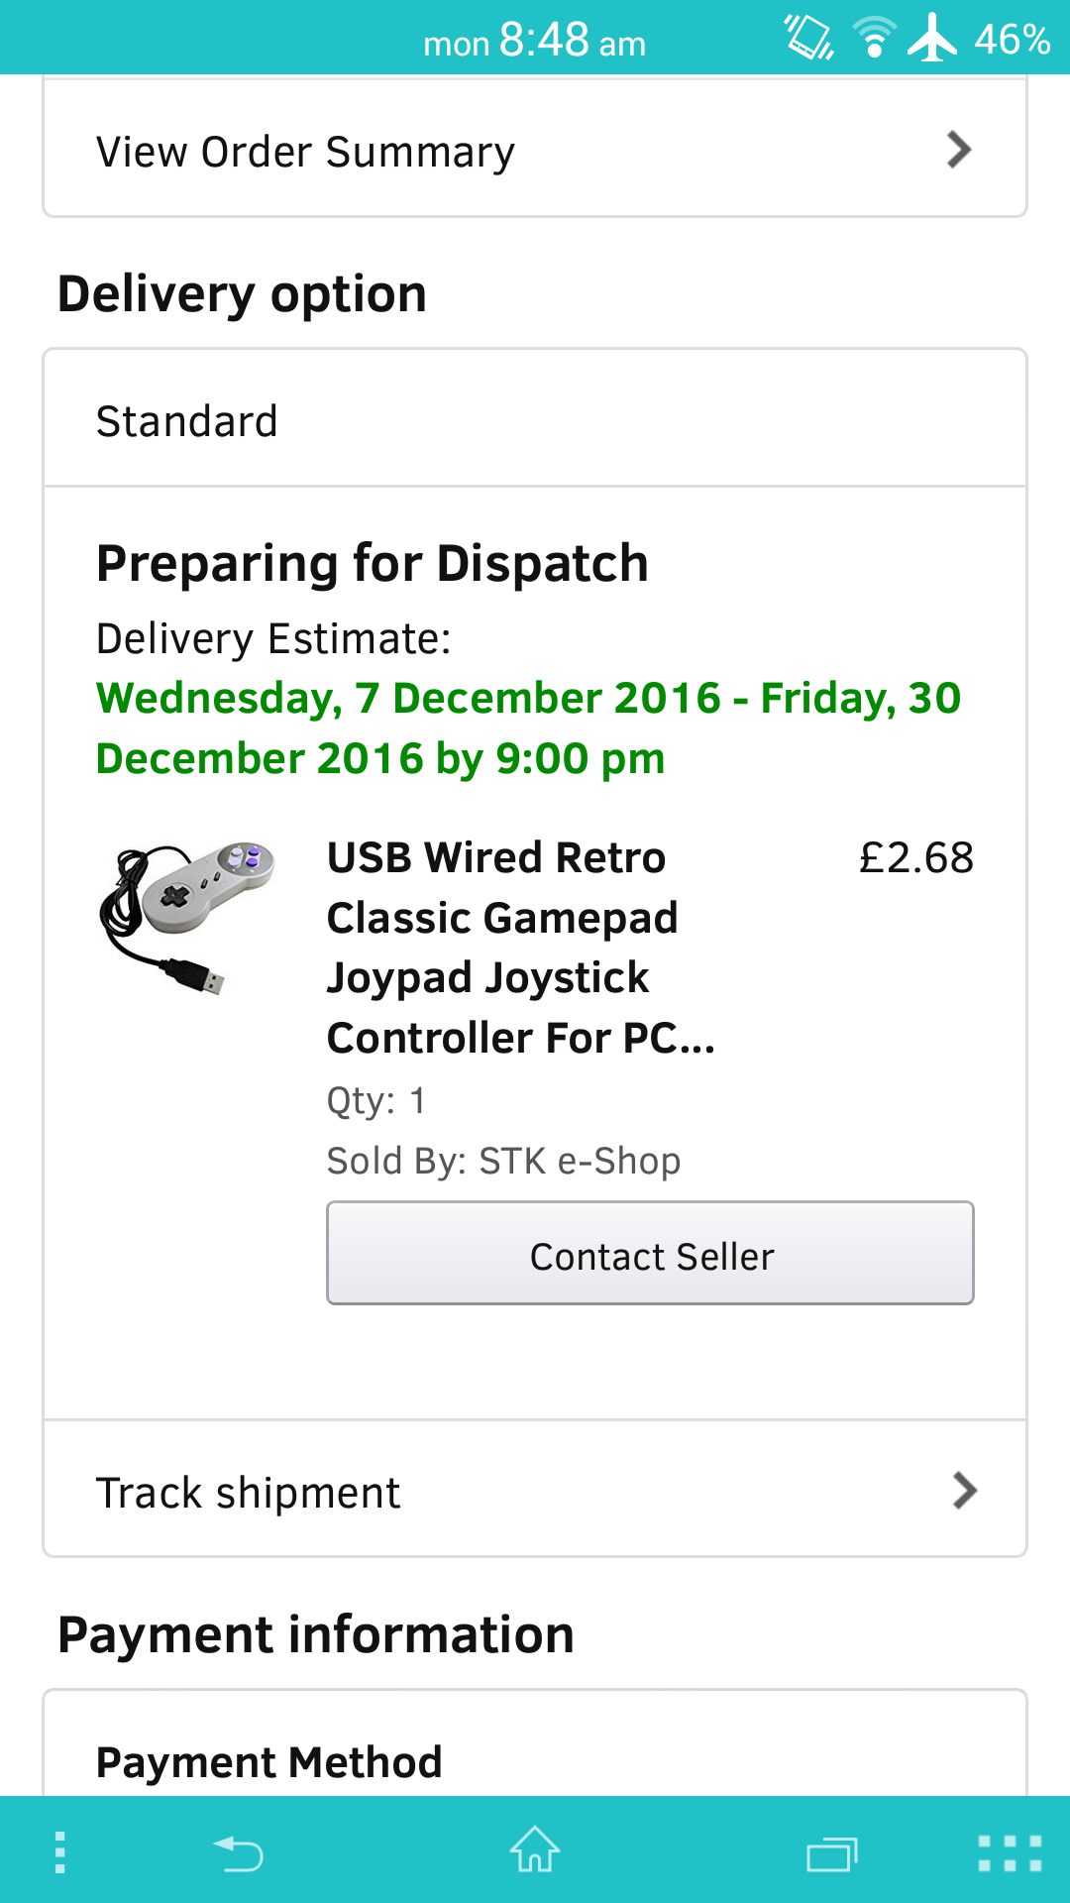The height and width of the screenshot is (1903, 1070).
Task: Open the grid apps icon
Action: click(1010, 1853)
